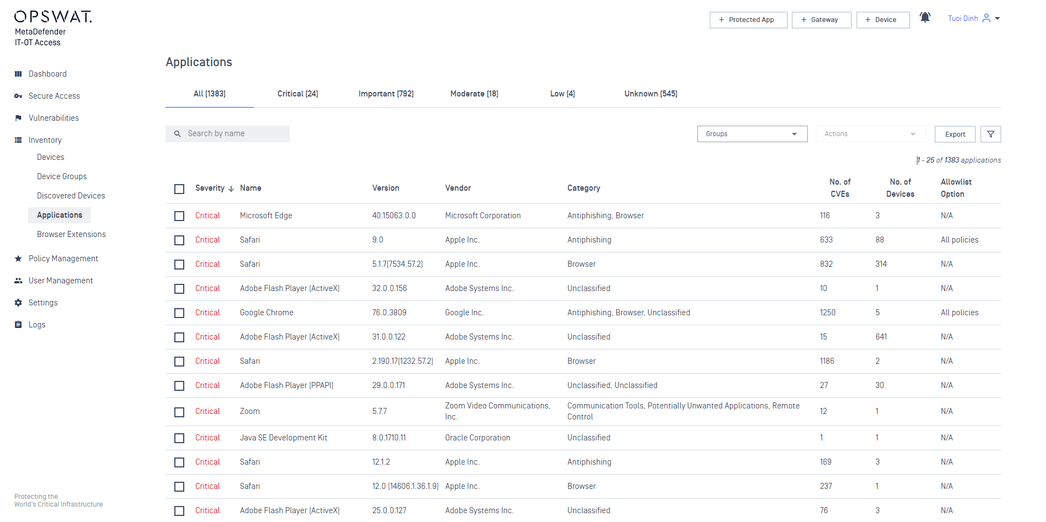
Task: Click the Zoom application name
Action: tap(250, 411)
